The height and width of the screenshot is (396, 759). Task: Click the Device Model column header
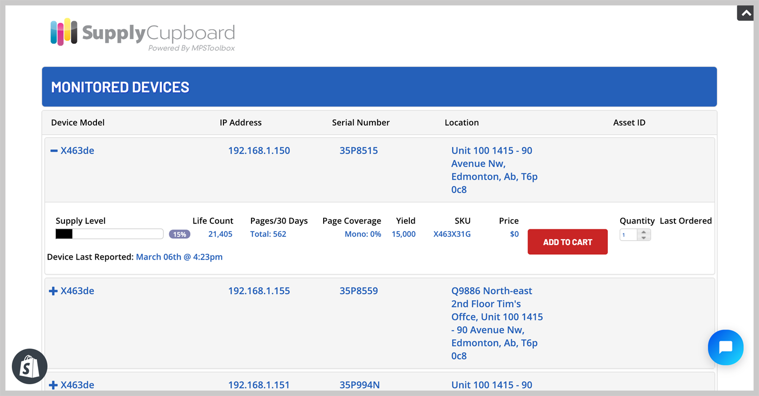coord(78,123)
